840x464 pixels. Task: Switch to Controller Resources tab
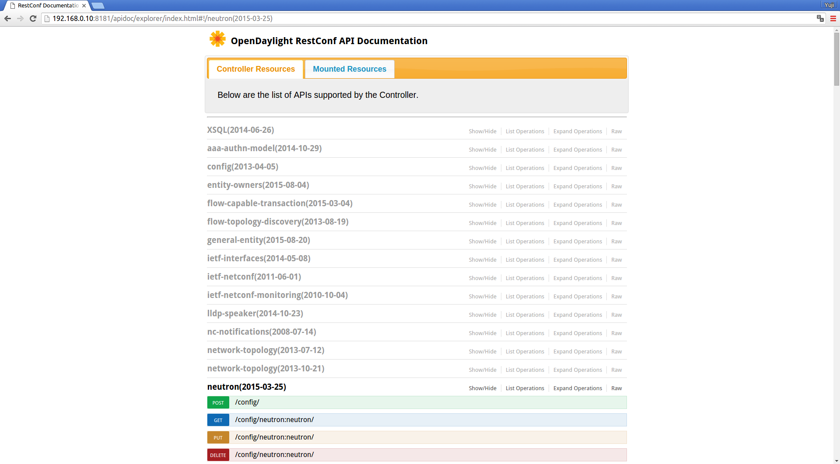coord(255,69)
